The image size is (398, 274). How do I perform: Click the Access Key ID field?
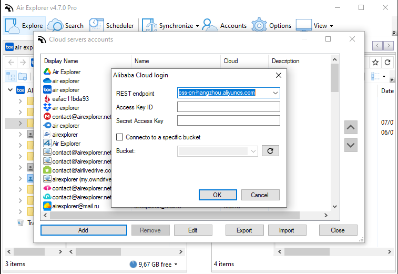click(229, 107)
